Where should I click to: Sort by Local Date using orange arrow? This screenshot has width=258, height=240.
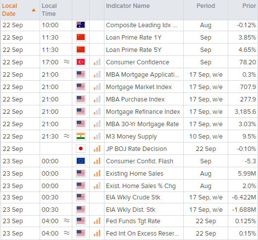(34, 10)
